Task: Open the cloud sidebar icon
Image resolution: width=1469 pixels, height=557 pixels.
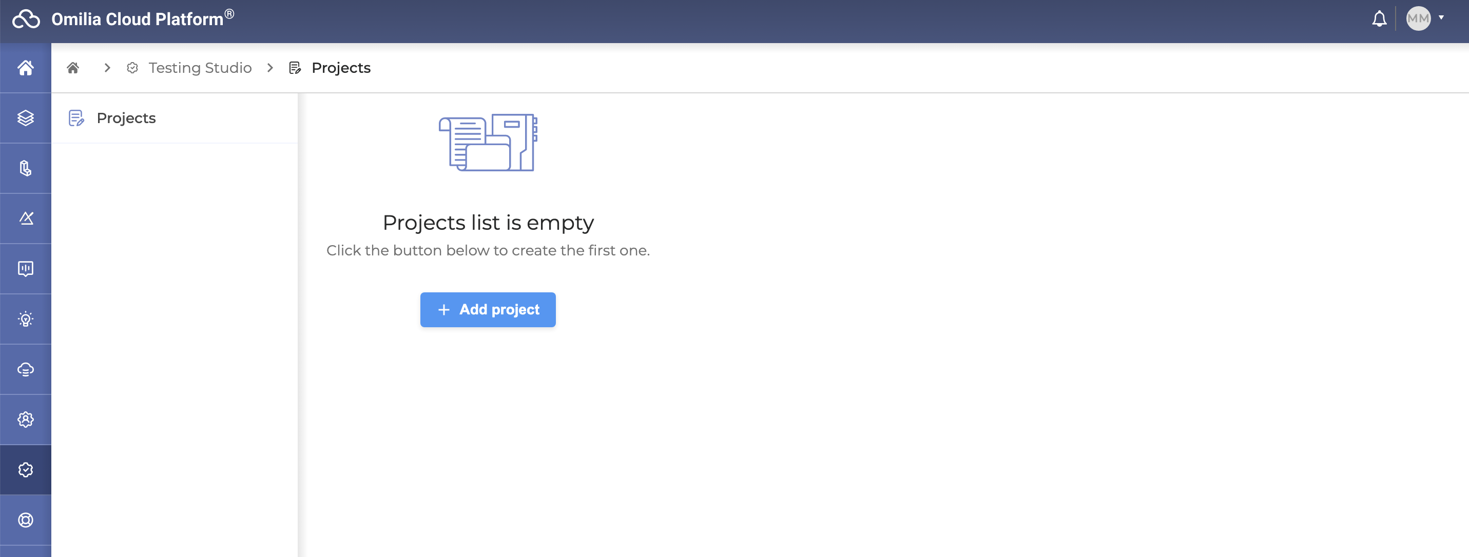Action: (26, 369)
